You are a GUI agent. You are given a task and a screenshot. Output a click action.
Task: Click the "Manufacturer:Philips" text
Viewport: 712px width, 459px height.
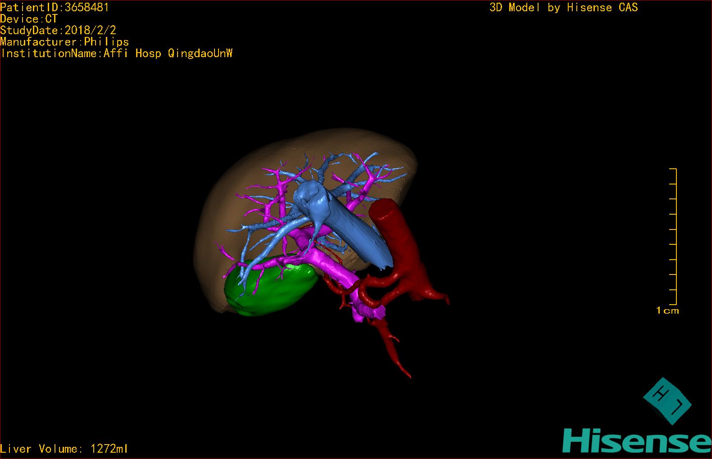(64, 42)
